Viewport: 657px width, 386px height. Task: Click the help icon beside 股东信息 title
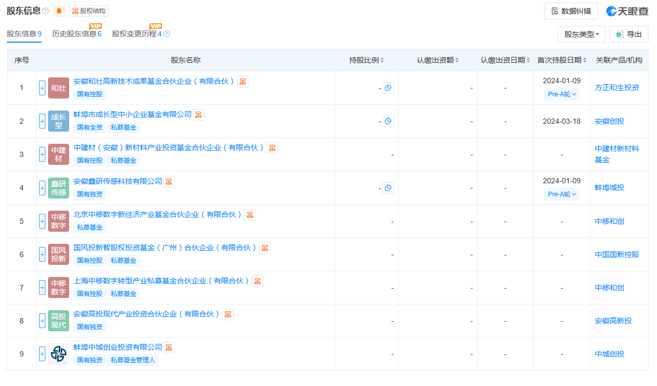click(45, 11)
